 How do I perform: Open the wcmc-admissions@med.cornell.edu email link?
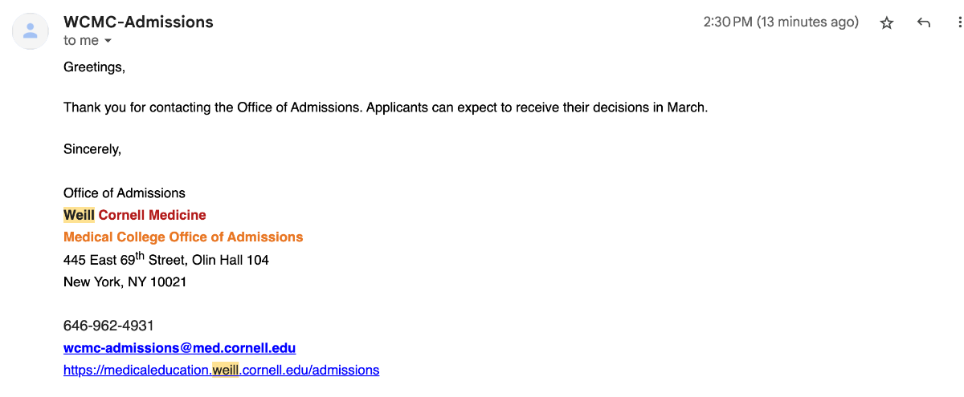point(180,348)
